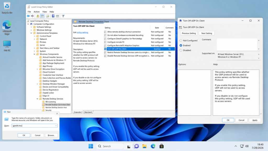This screenshot has height=151, width=268.
Task: Click Cancel in the Turn Off UDP dialog
Action: 241,120
